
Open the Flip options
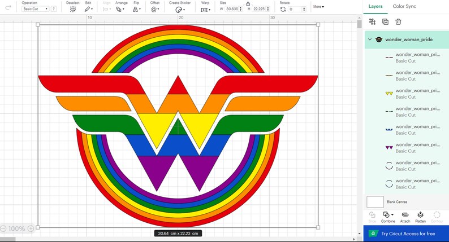pyautogui.click(x=137, y=9)
